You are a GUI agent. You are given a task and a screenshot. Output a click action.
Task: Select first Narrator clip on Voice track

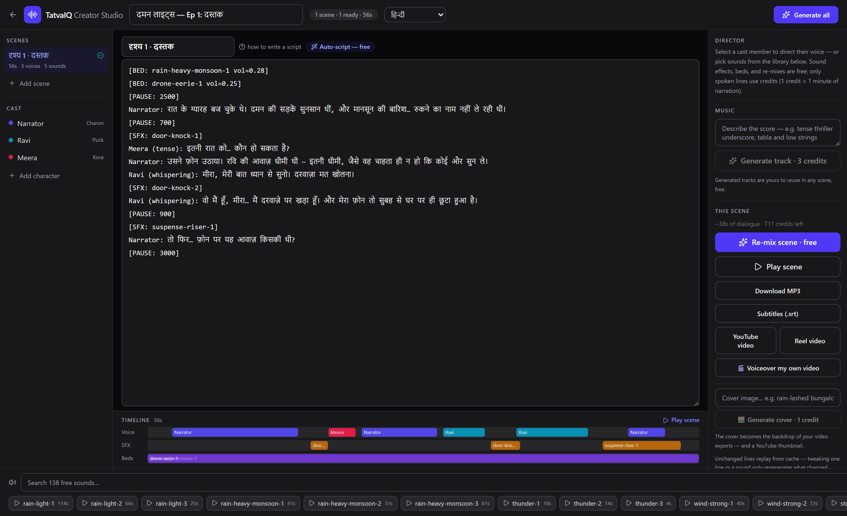[x=235, y=432]
